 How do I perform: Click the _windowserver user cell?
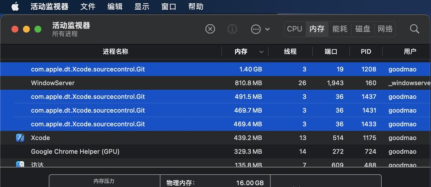pos(409,83)
